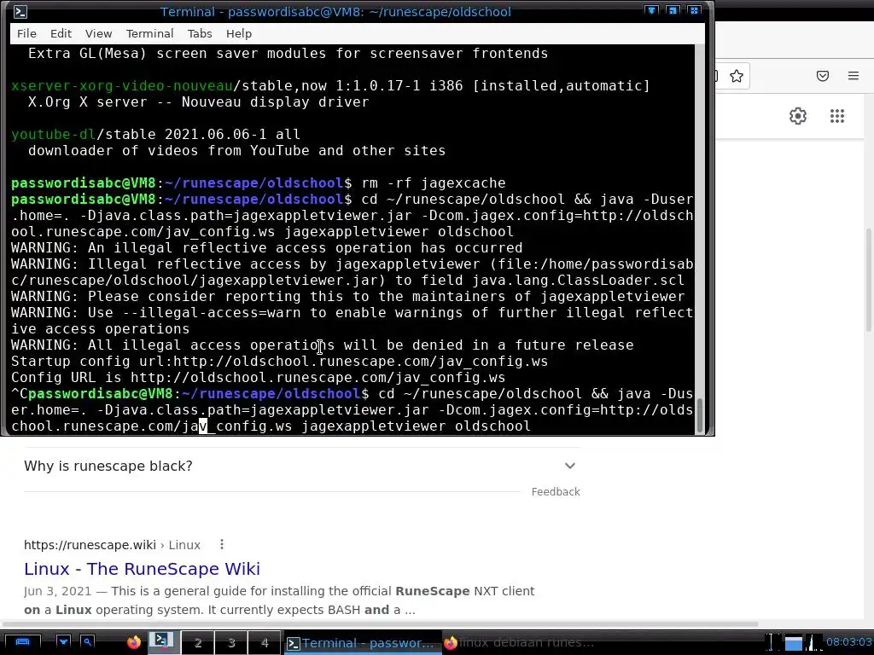Viewport: 874px width, 655px height.
Task: Open the Terminal menu
Action: 150,33
